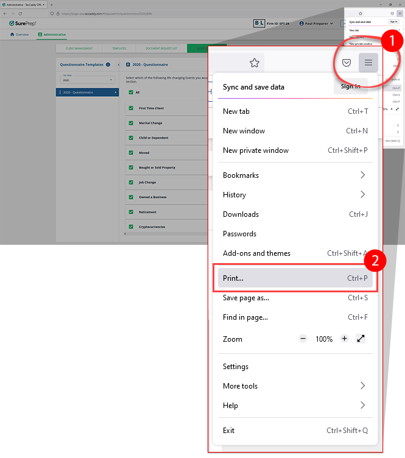Viewport: 405px width, 458px height.
Task: Select Print... in the menu
Action: point(295,278)
